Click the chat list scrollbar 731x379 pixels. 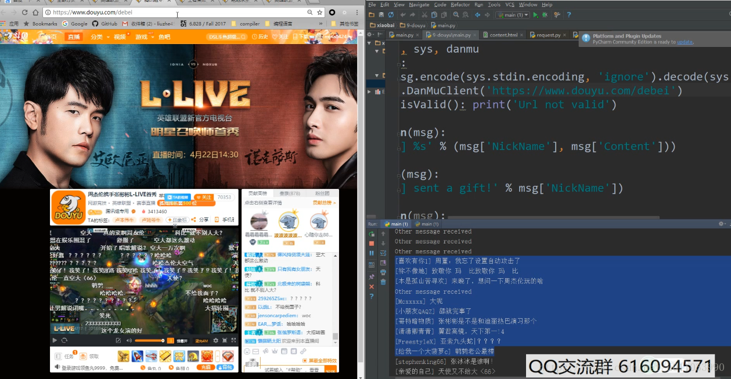[335, 336]
